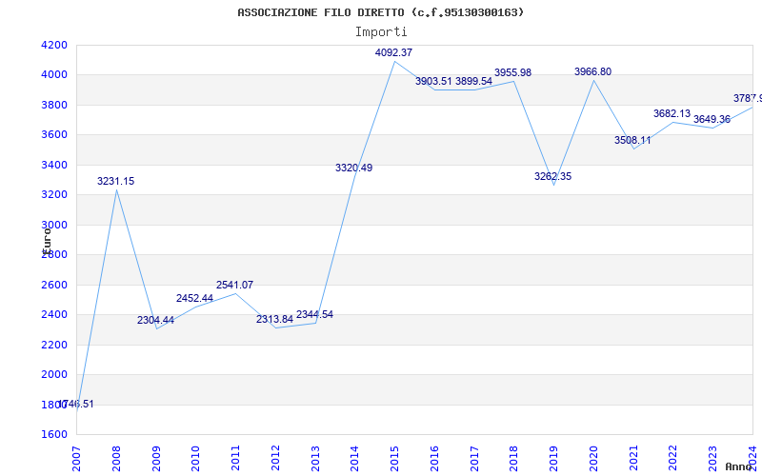Click the x-axis year 2009

(156, 458)
